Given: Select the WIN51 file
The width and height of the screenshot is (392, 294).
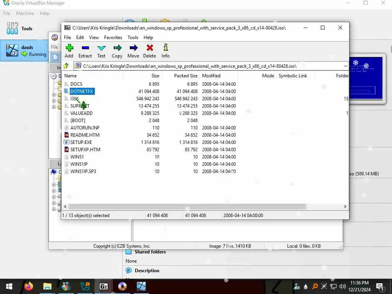Looking at the screenshot, I should [77, 157].
